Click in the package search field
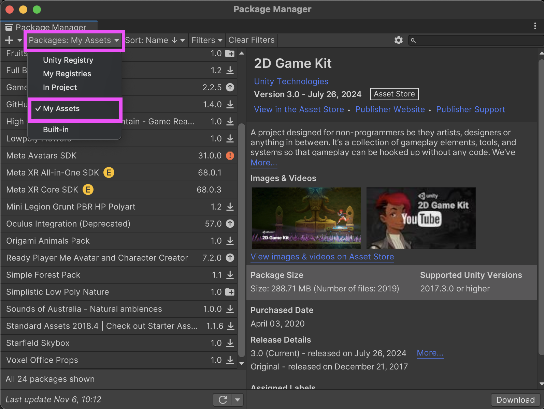This screenshot has height=409, width=544. point(476,41)
